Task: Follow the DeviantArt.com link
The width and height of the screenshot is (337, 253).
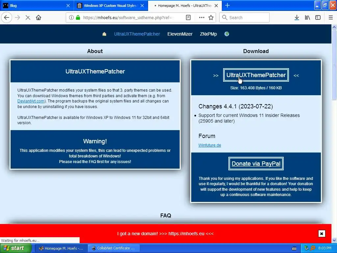Action: (x=31, y=101)
